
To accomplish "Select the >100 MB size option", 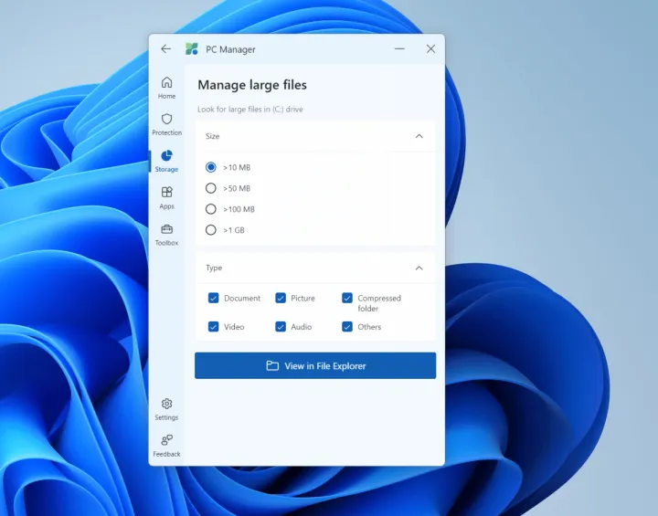I will pyautogui.click(x=211, y=209).
